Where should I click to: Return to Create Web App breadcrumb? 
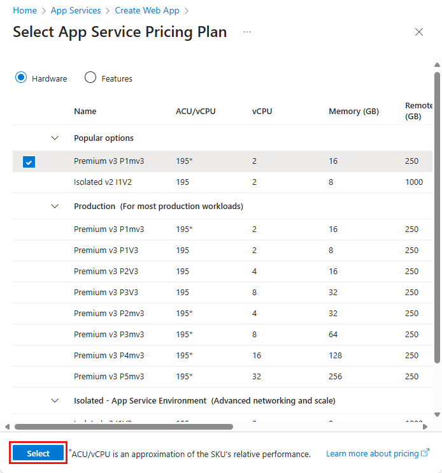tap(147, 11)
